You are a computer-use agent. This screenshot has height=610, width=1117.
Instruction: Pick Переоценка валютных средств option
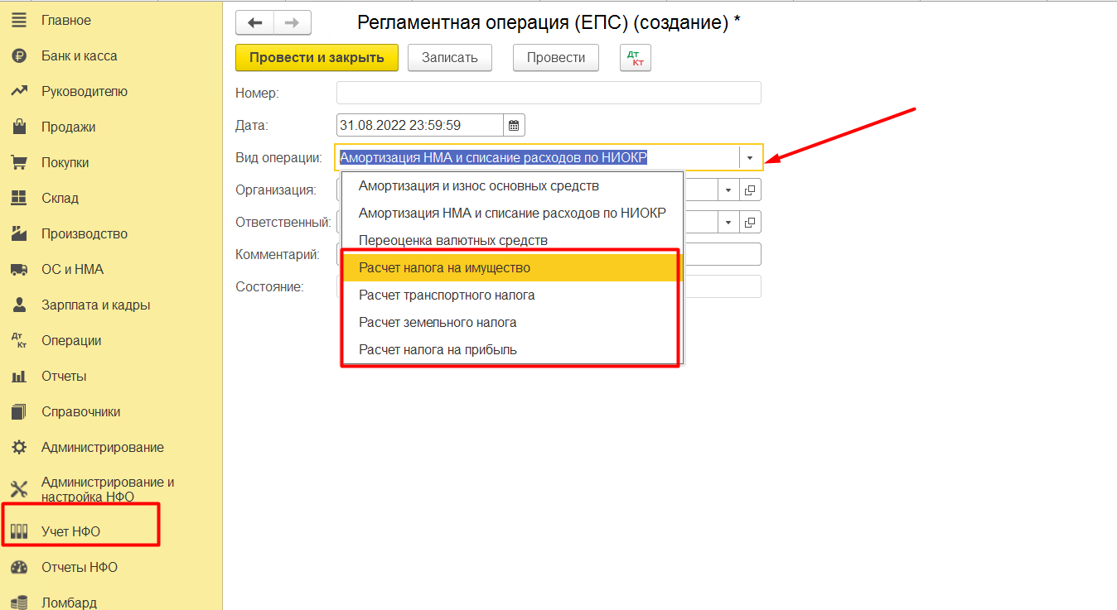(452, 241)
